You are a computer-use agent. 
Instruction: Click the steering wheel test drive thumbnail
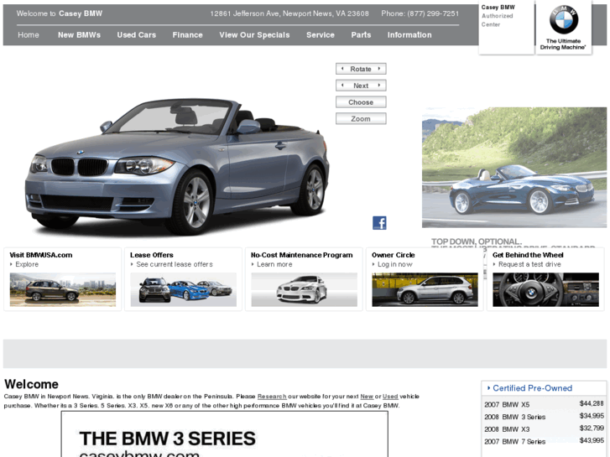[x=545, y=289]
